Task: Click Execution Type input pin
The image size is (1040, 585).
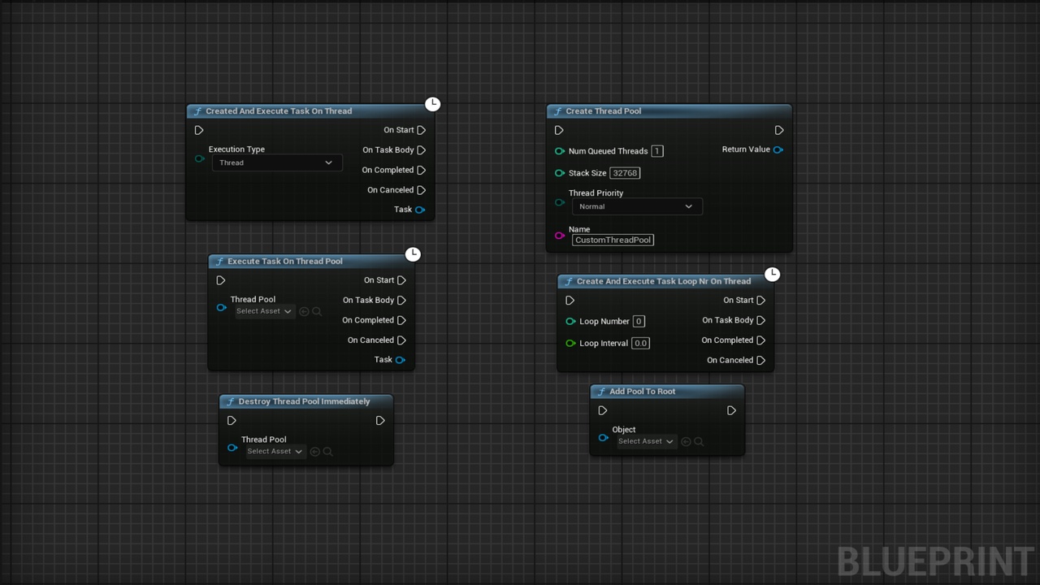Action: tap(200, 158)
